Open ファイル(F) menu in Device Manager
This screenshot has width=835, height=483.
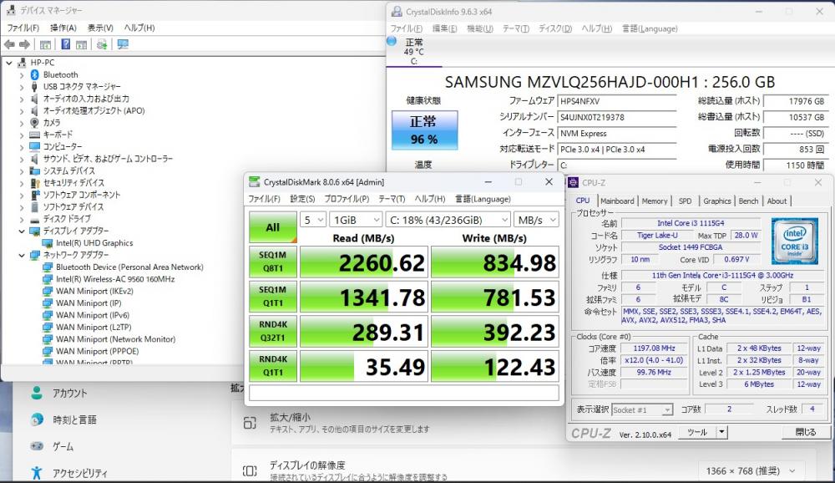tap(23, 28)
